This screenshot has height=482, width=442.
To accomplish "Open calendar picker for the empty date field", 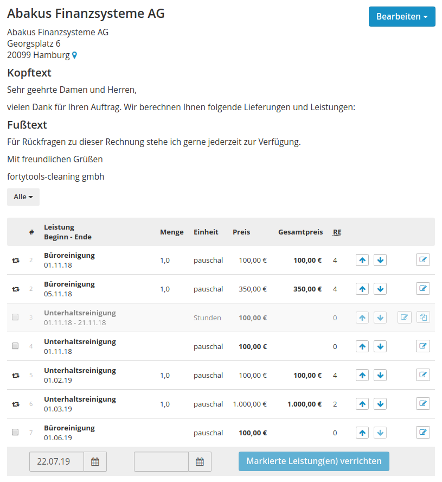I will pos(200,462).
